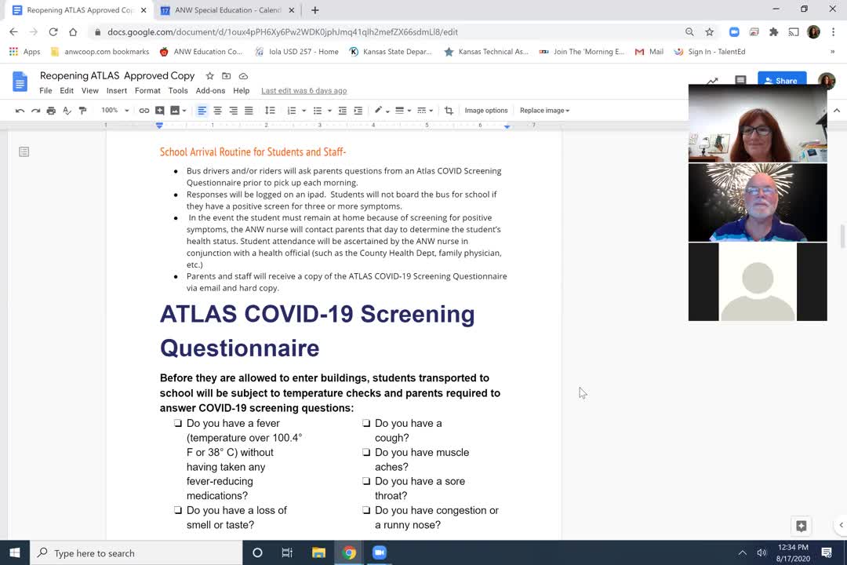Open the Insert menu
Screen dimensions: 847x565
(x=117, y=90)
